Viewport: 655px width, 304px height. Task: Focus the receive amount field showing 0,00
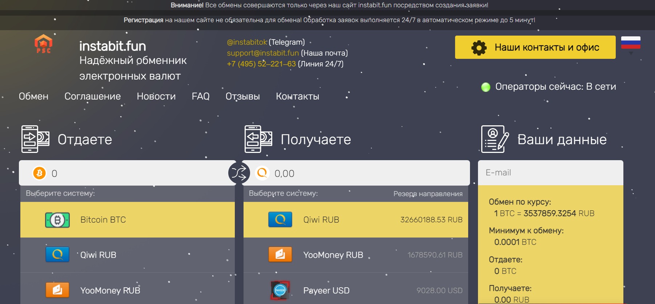click(356, 173)
